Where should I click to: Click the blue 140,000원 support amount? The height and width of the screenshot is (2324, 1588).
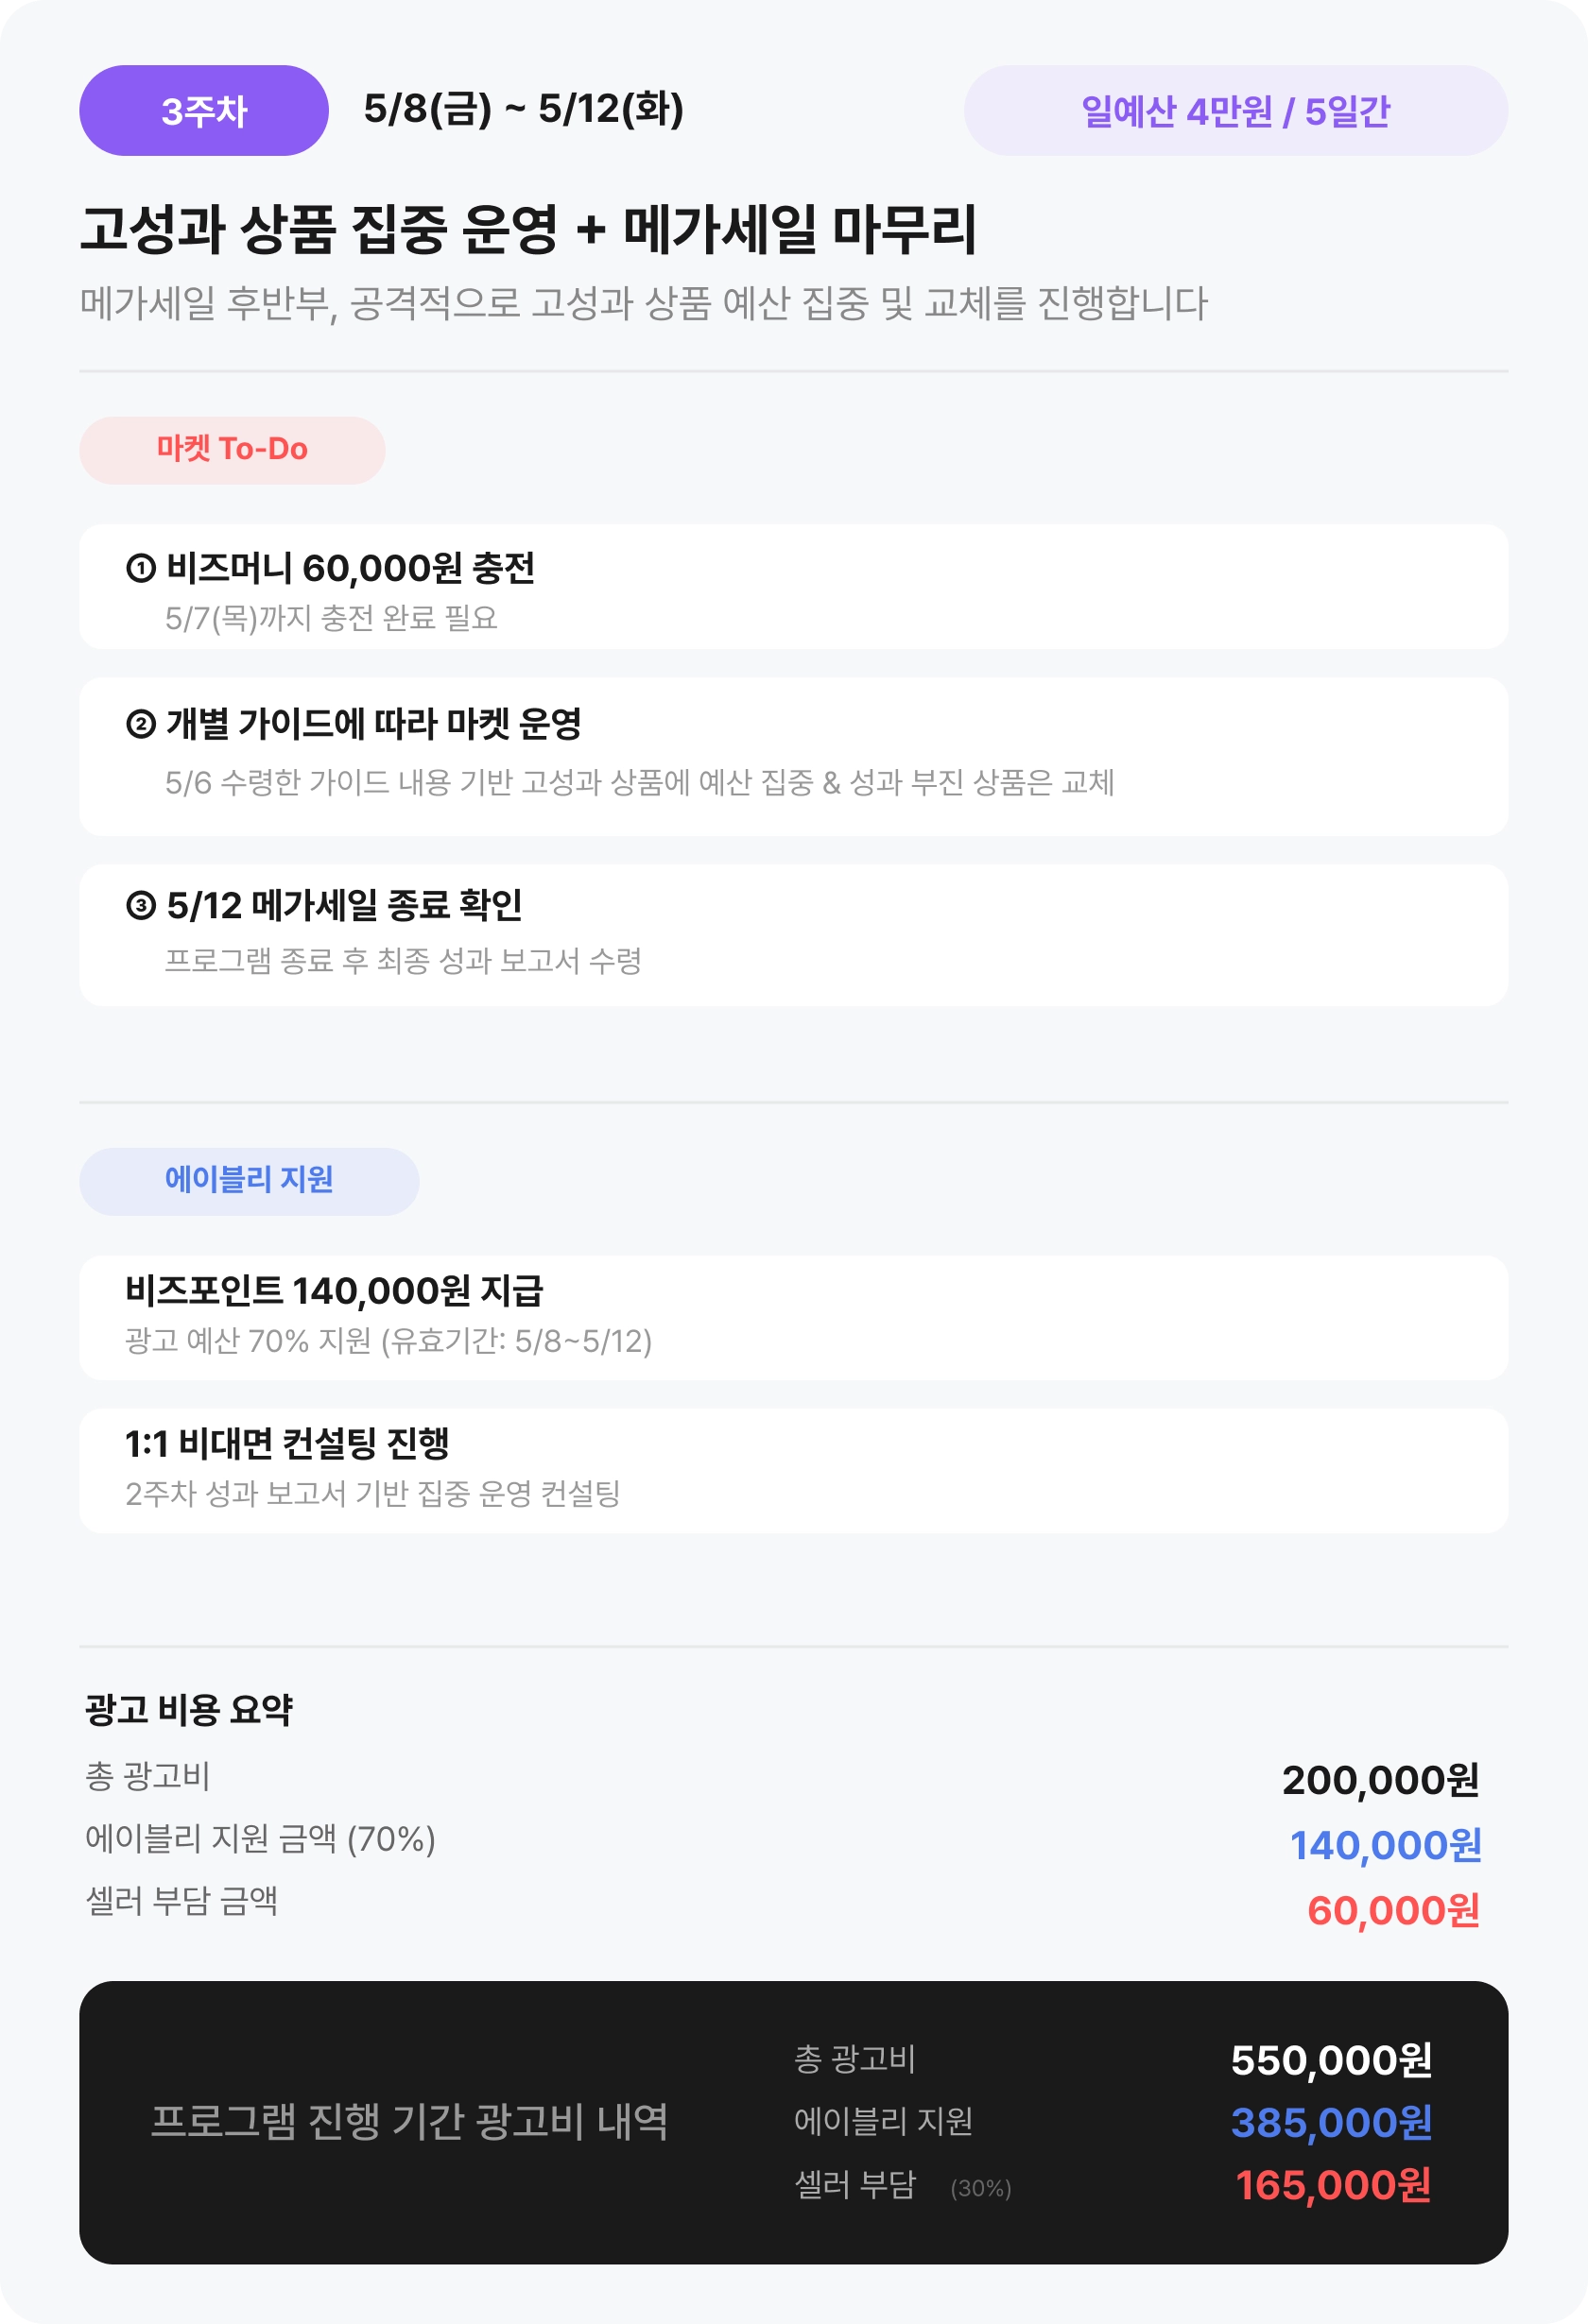tap(1385, 1845)
